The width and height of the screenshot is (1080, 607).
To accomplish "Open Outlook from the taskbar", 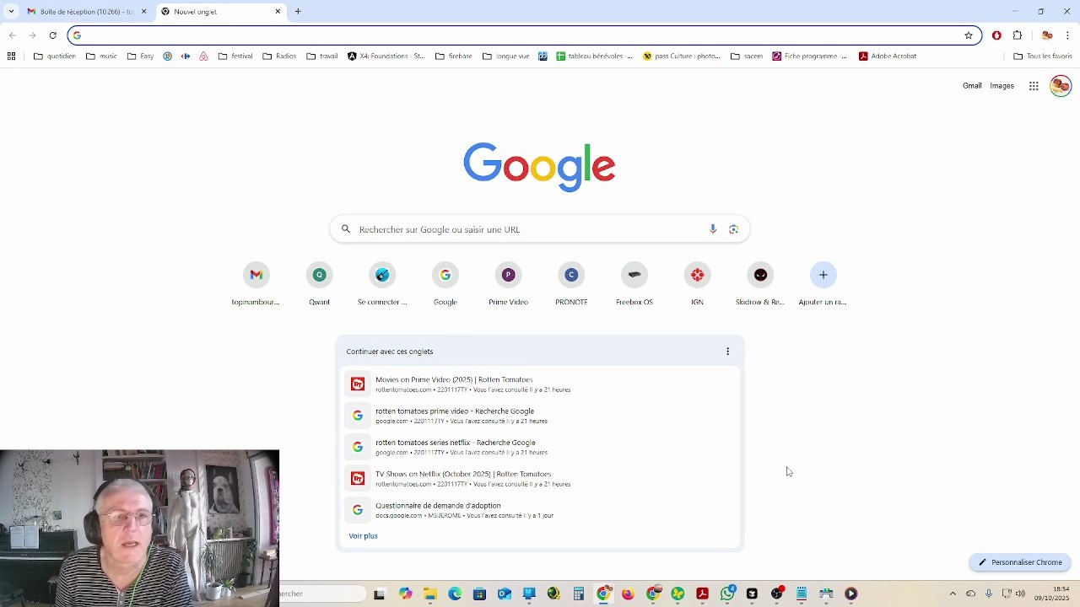I will pos(505,594).
